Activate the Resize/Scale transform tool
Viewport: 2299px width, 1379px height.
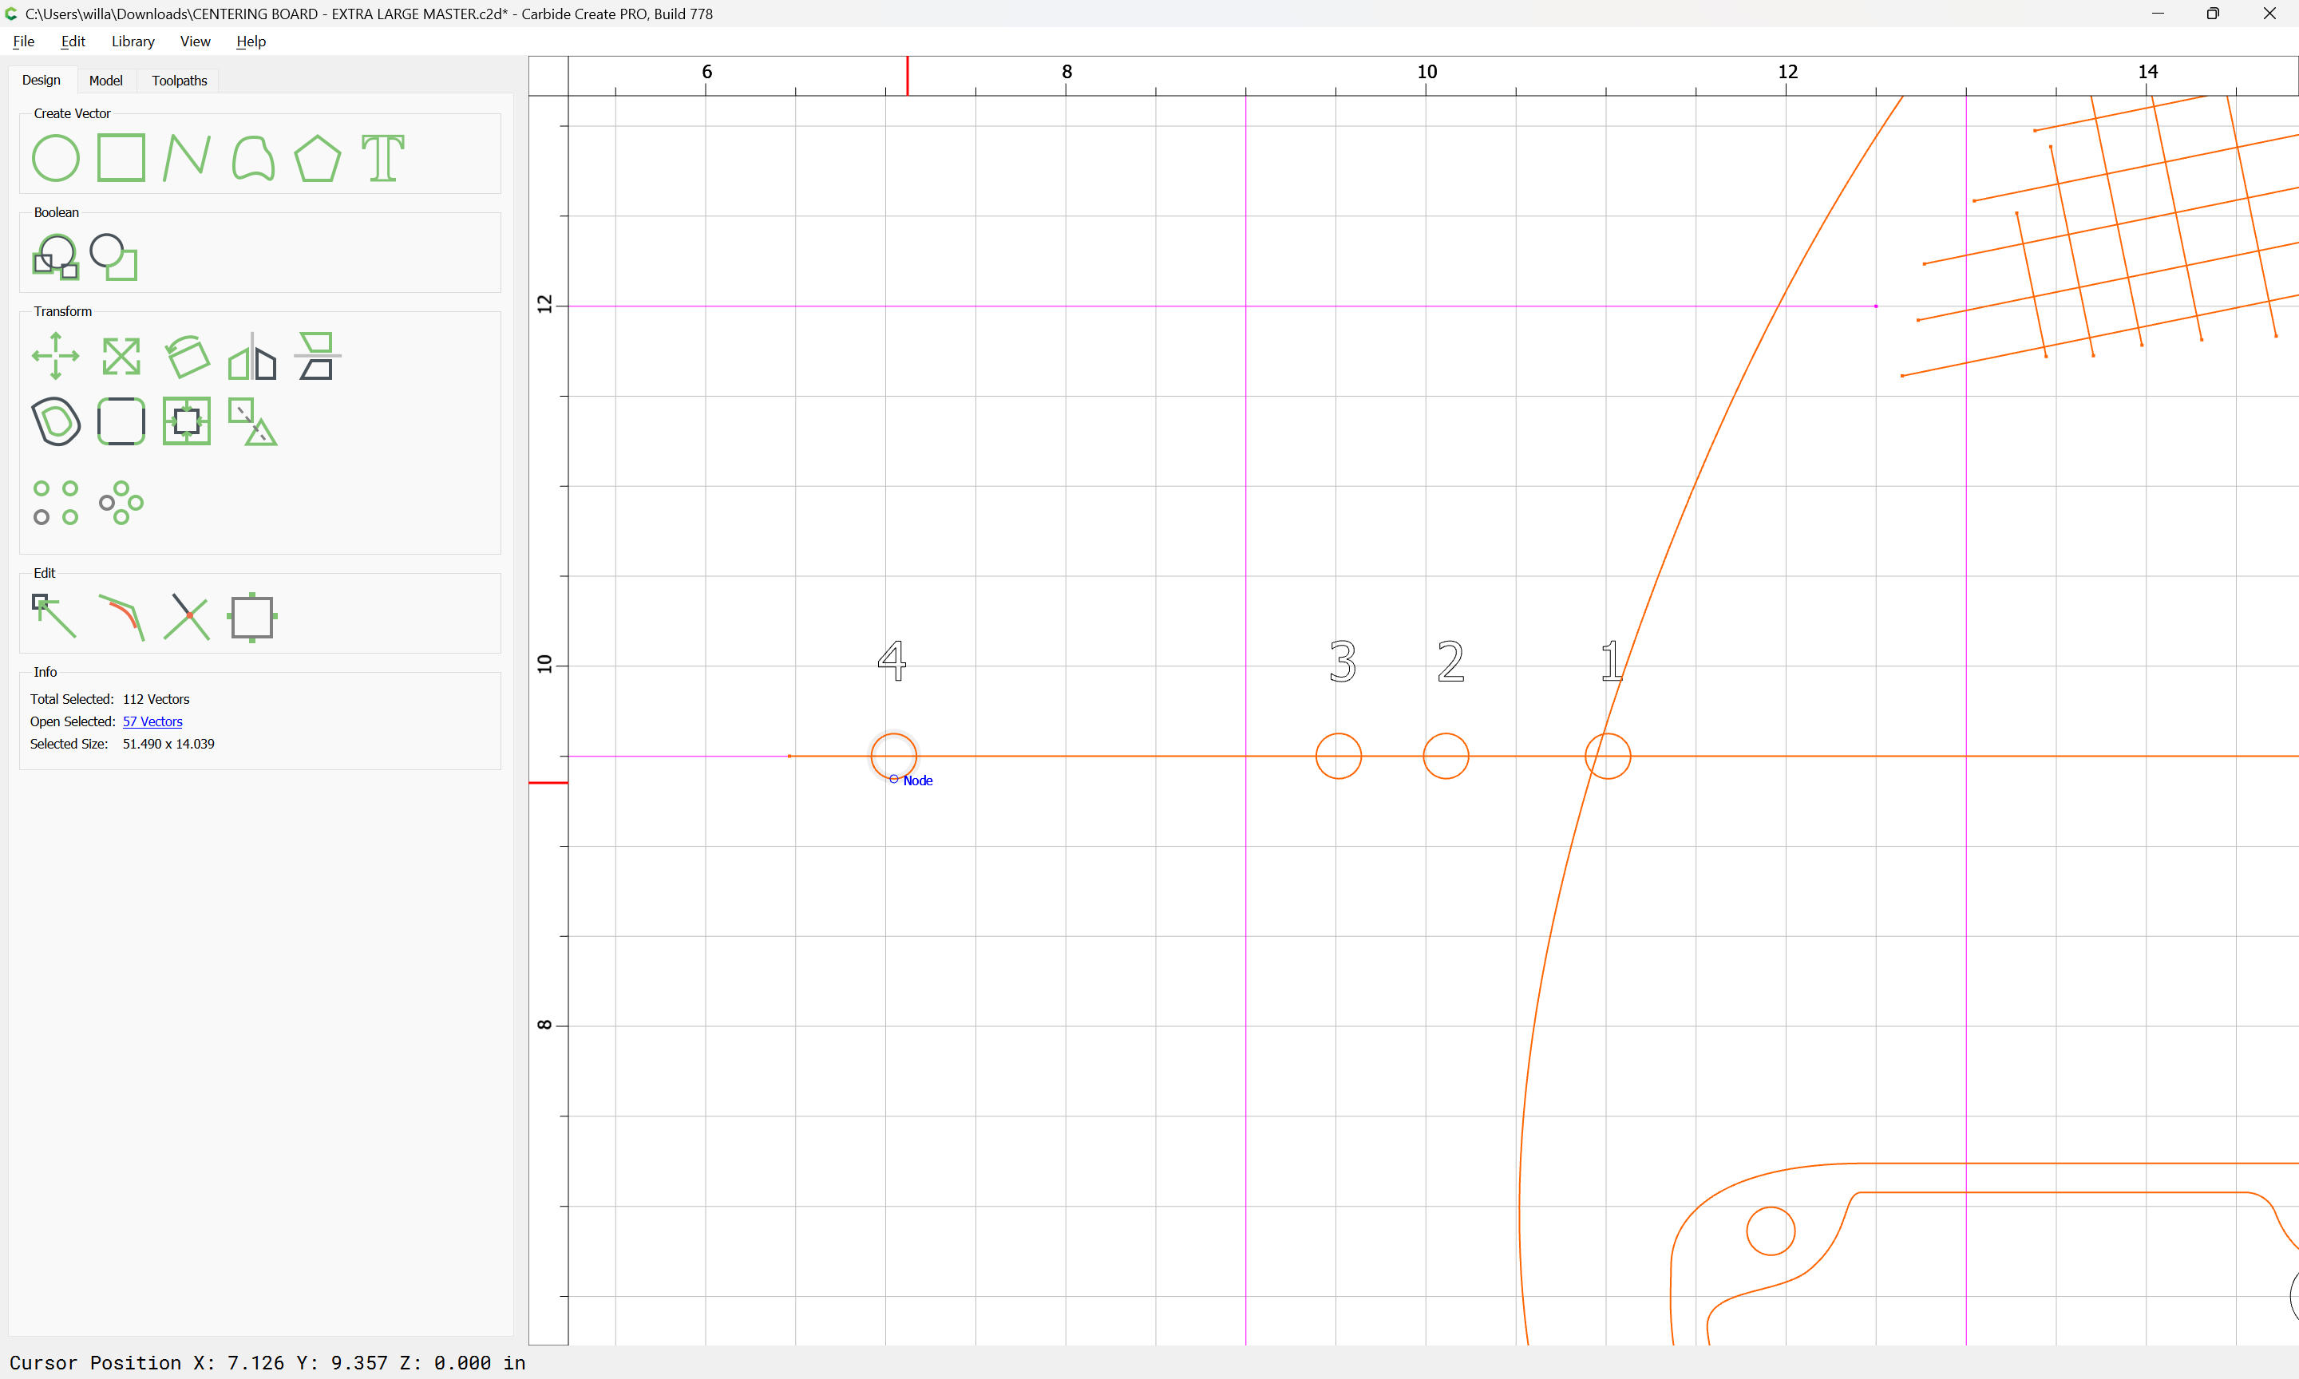[121, 356]
